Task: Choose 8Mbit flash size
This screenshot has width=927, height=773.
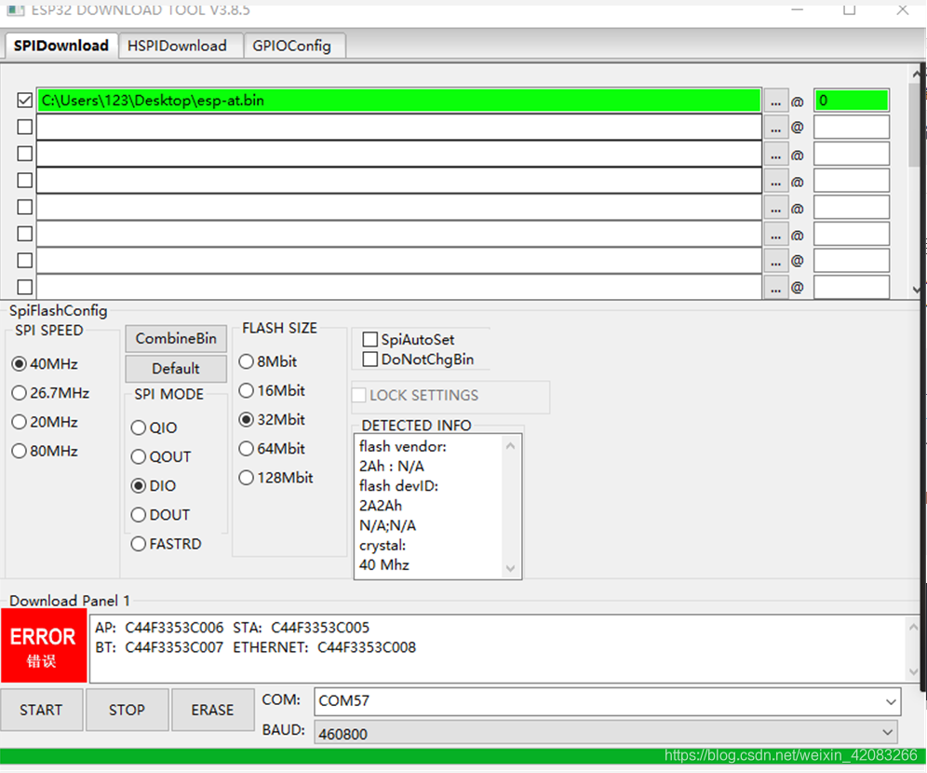Action: pyautogui.click(x=268, y=361)
